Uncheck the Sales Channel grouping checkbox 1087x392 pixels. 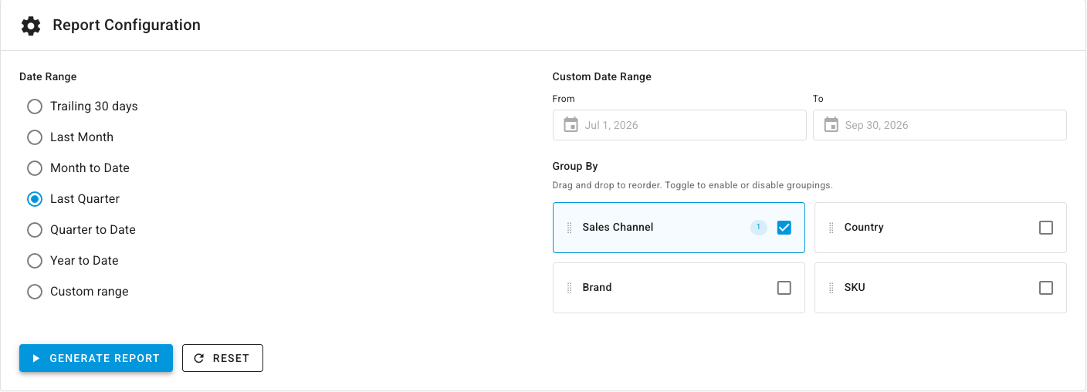pyautogui.click(x=784, y=228)
